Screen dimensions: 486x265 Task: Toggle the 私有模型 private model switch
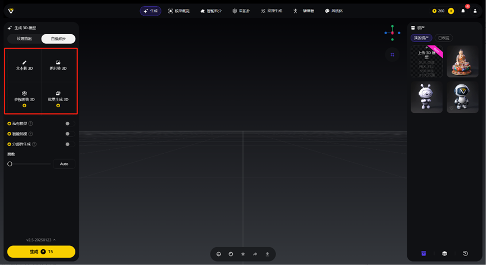(69, 124)
